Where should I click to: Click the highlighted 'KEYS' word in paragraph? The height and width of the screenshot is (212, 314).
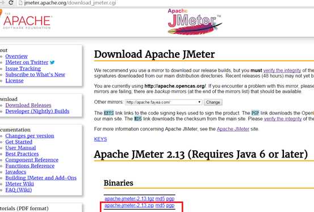click(109, 113)
